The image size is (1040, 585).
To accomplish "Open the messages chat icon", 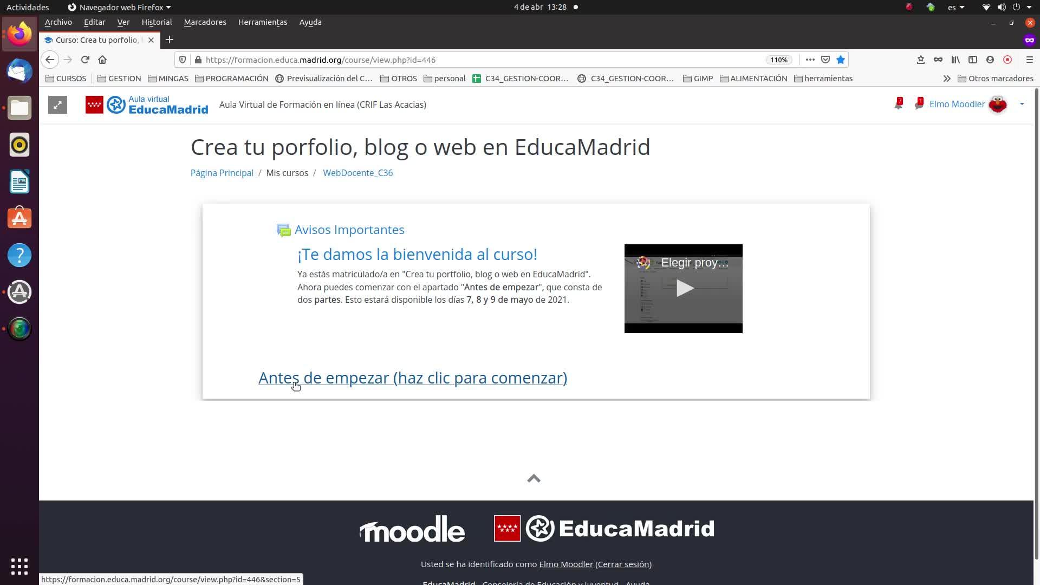I will coord(918,105).
